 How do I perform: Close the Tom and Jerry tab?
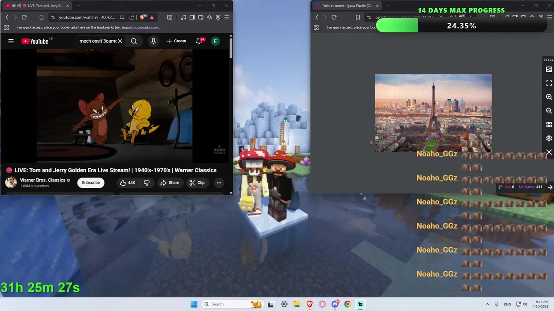[67, 6]
